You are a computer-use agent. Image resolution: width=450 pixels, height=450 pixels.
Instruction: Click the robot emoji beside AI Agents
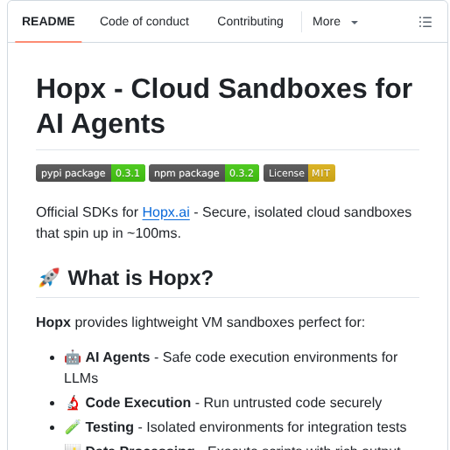(73, 357)
